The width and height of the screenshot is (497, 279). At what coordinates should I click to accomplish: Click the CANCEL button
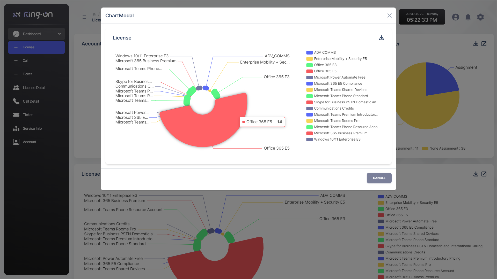[379, 178]
